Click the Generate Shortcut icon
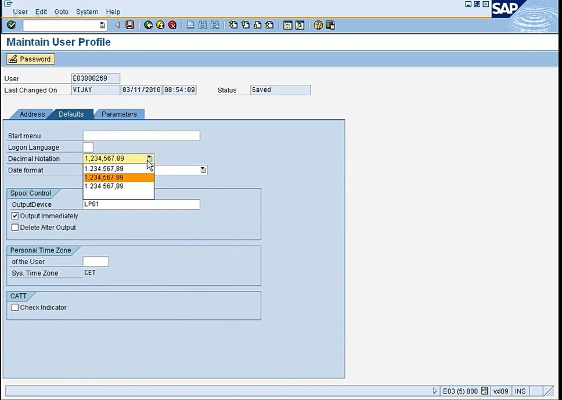 coord(300,25)
